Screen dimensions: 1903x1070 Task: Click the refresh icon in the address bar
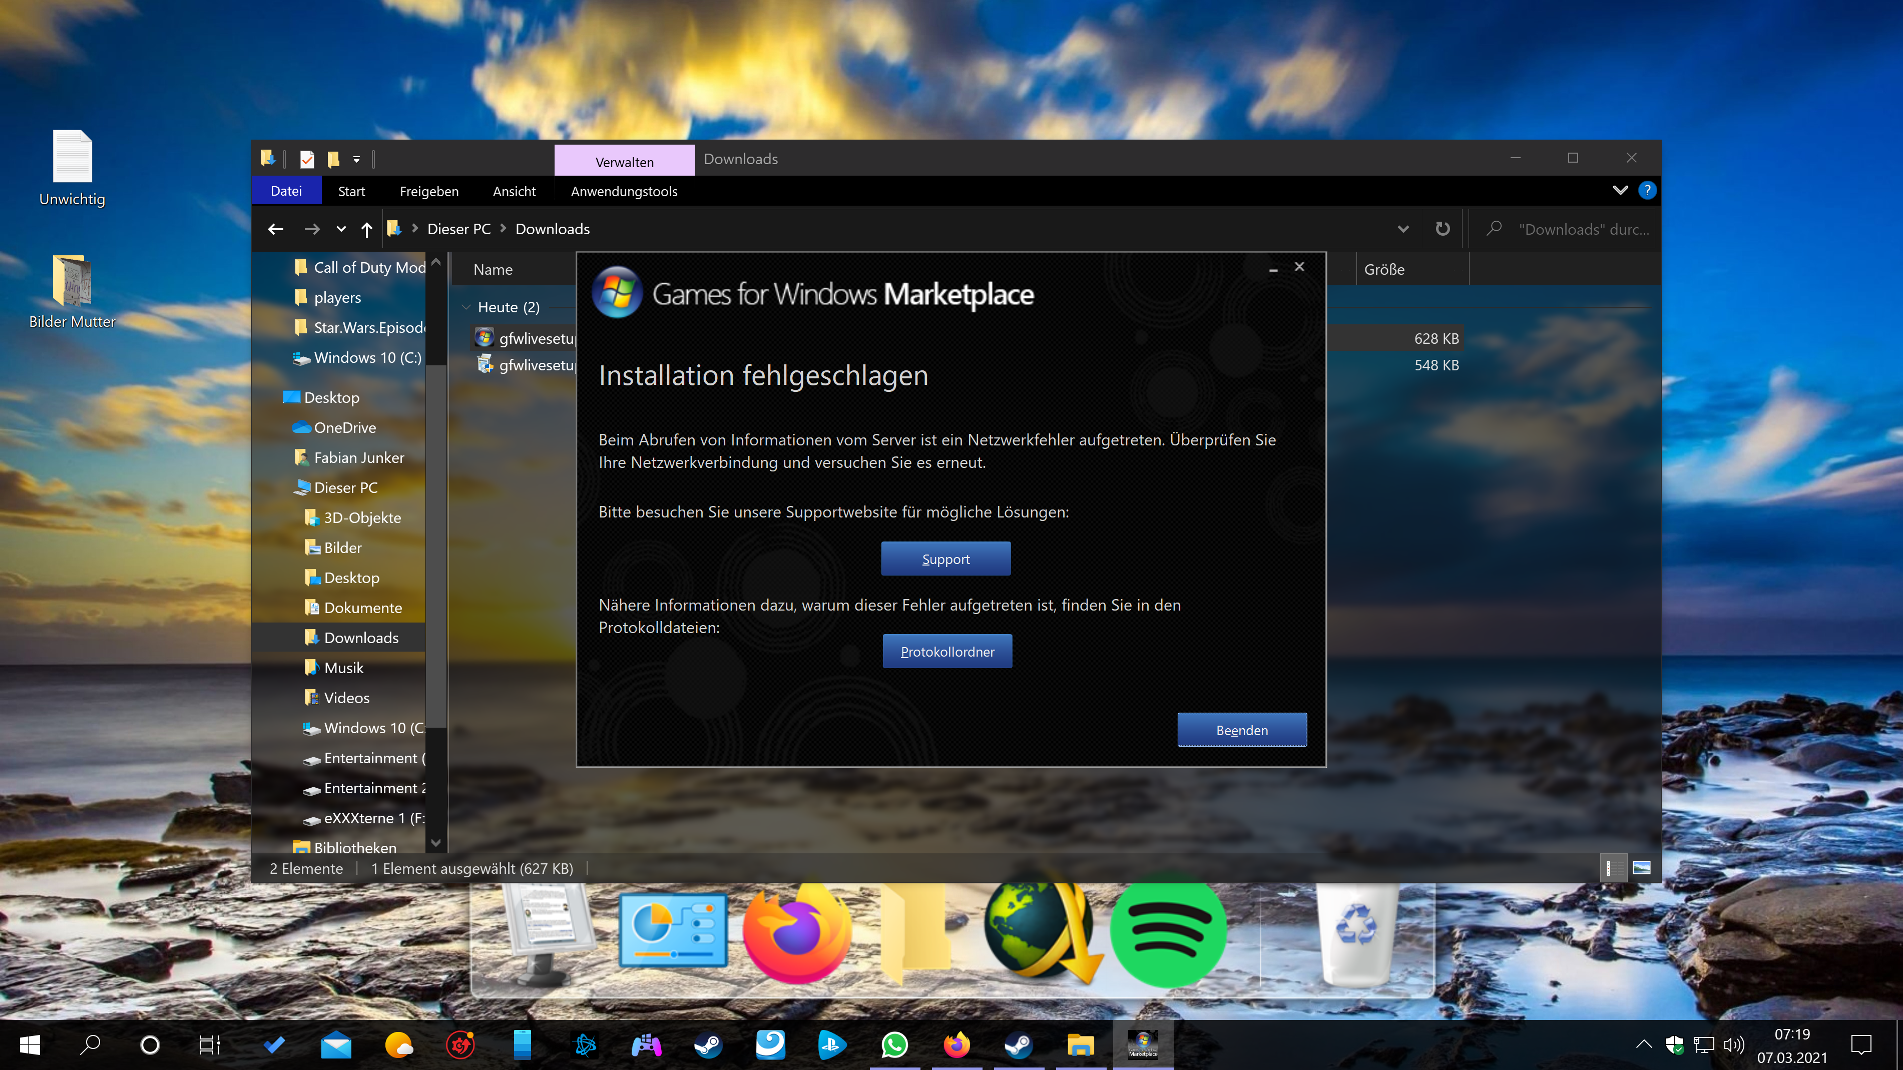pos(1442,229)
